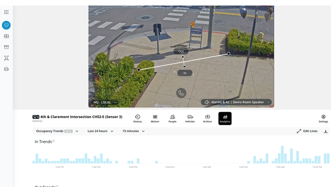
Task: Expand the Occupancy Trends dropdown
Action: tap(57, 131)
